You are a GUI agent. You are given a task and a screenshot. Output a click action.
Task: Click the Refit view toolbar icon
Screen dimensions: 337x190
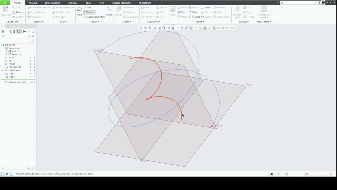tap(141, 28)
